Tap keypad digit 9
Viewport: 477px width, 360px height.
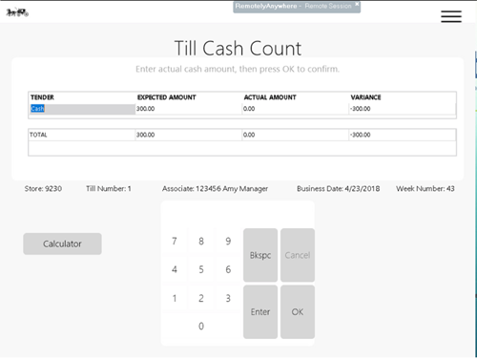228,241
